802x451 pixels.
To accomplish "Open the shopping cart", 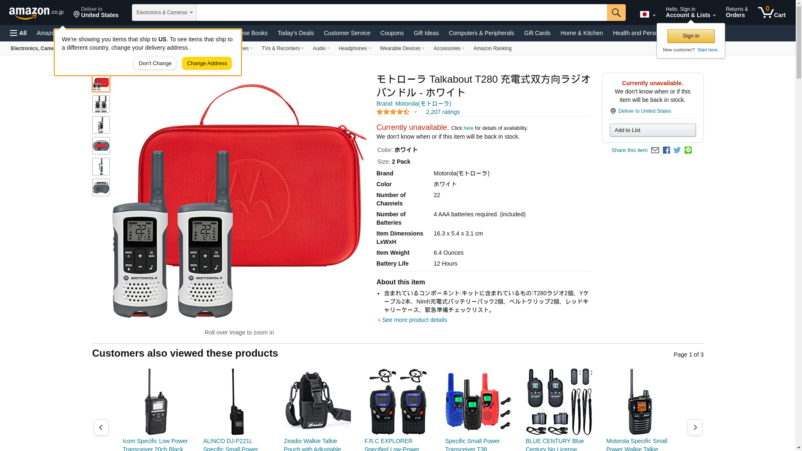I will point(772,12).
